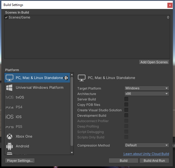Image resolution: width=175 pixels, height=168 pixels.
Task: Click the PS5 logo icon
Action: [x=10, y=127]
